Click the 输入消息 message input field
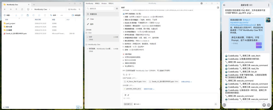 coord(170,98)
